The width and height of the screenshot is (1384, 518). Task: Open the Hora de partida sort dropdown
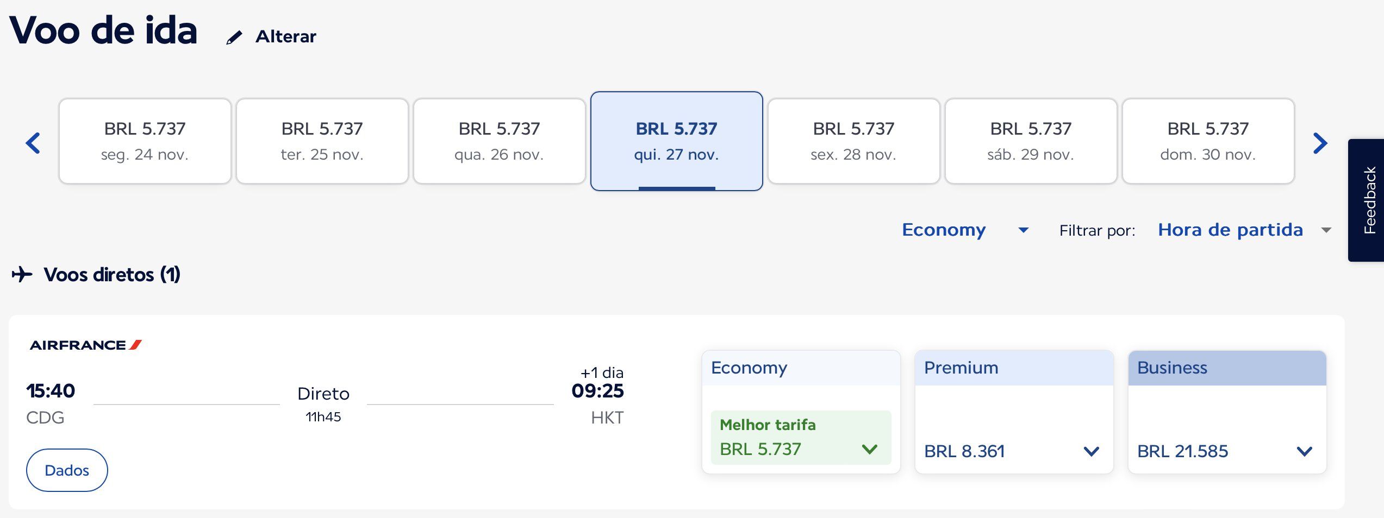tap(1244, 230)
